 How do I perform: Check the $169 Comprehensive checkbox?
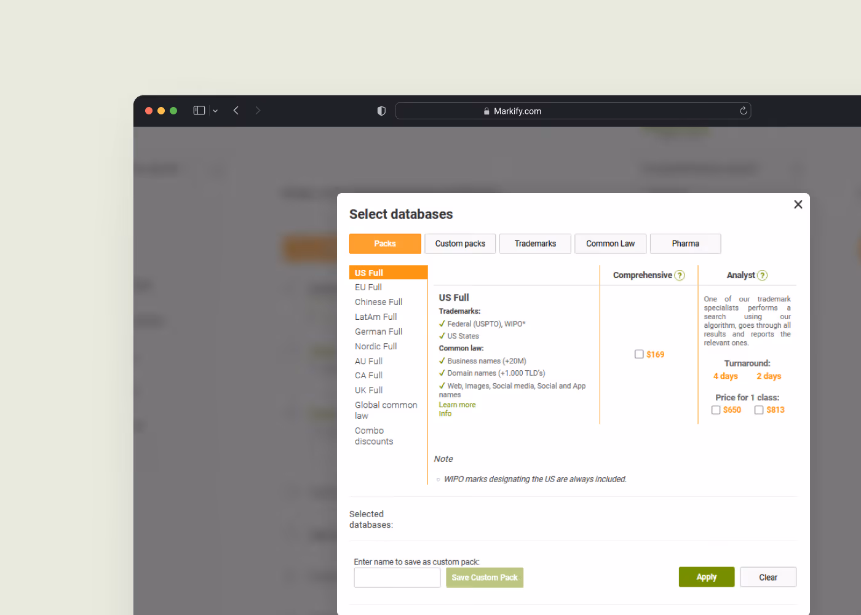(639, 354)
